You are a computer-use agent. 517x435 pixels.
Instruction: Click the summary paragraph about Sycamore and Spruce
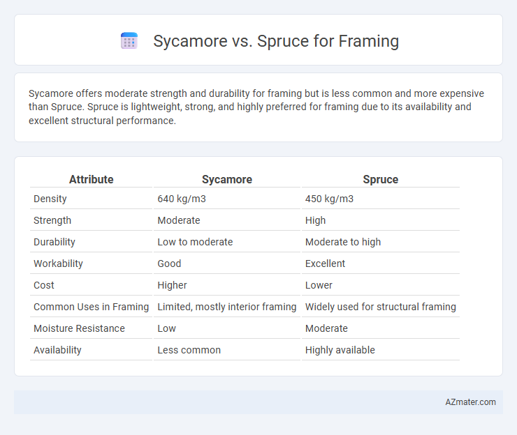tap(256, 107)
